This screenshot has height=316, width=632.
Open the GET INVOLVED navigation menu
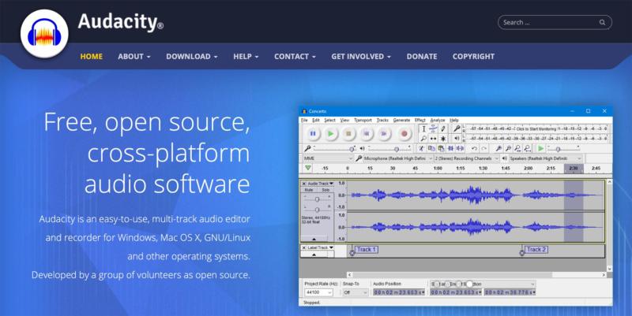click(361, 57)
